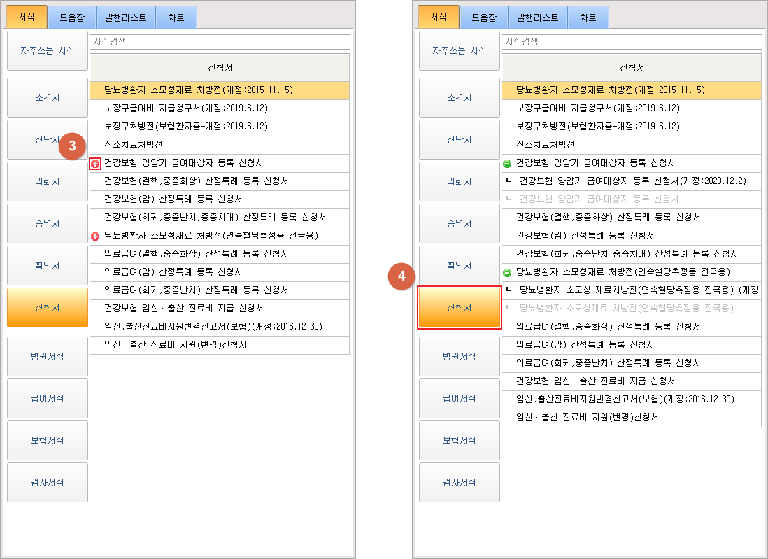Expand 건강보험 양압기 red plus icon in left panel
Screen dimensions: 768x559
click(95, 163)
